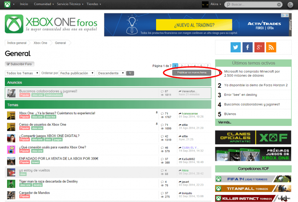Toggle night mode moon icon
298x202 pixels.
coord(290,4)
